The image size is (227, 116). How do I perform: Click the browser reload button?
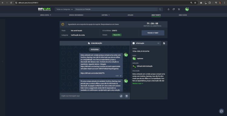(11, 3)
